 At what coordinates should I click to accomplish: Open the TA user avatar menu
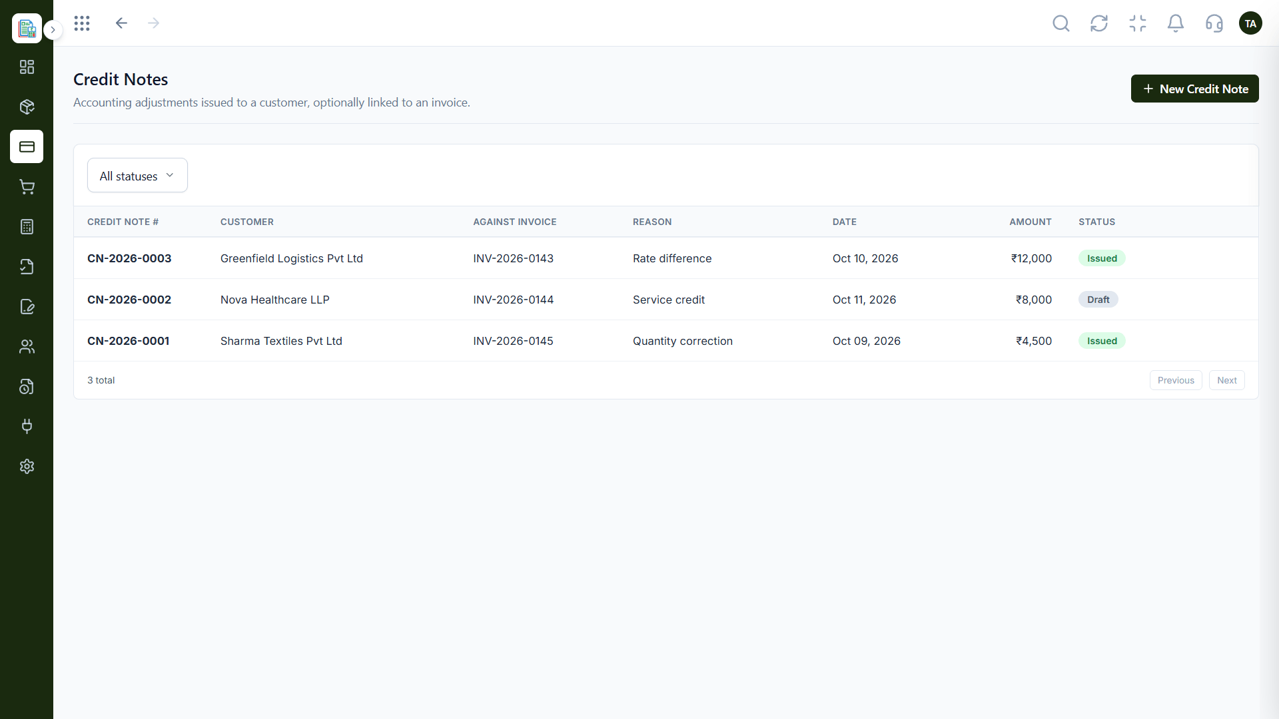(1250, 23)
